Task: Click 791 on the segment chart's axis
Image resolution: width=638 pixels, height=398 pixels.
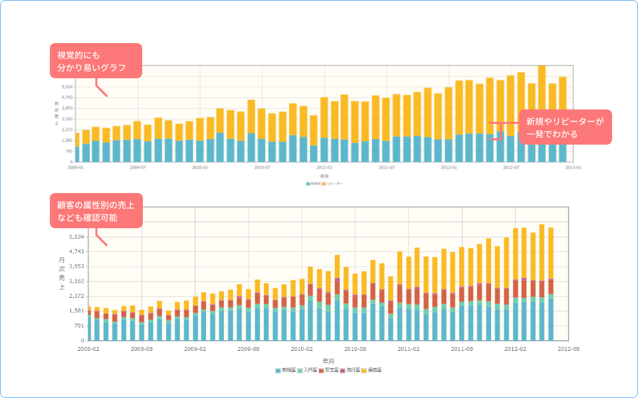Action: (79, 326)
